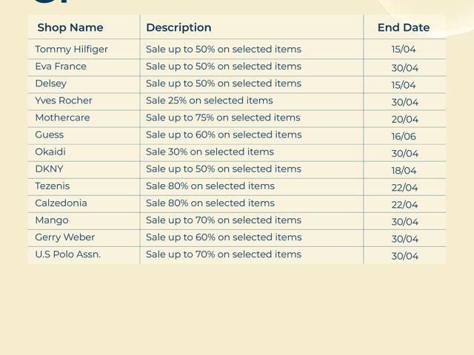Select the Okaidi shop entry
This screenshot has width=474, height=355.
click(50, 152)
